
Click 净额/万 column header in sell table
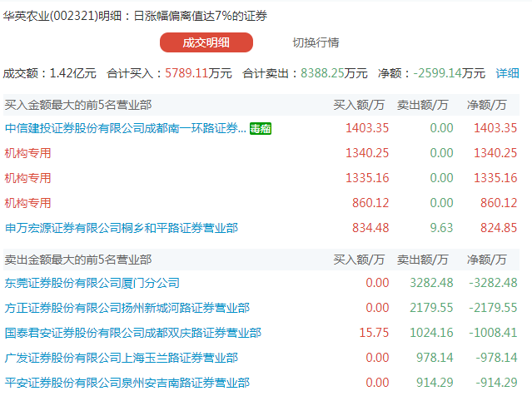pyautogui.click(x=486, y=260)
